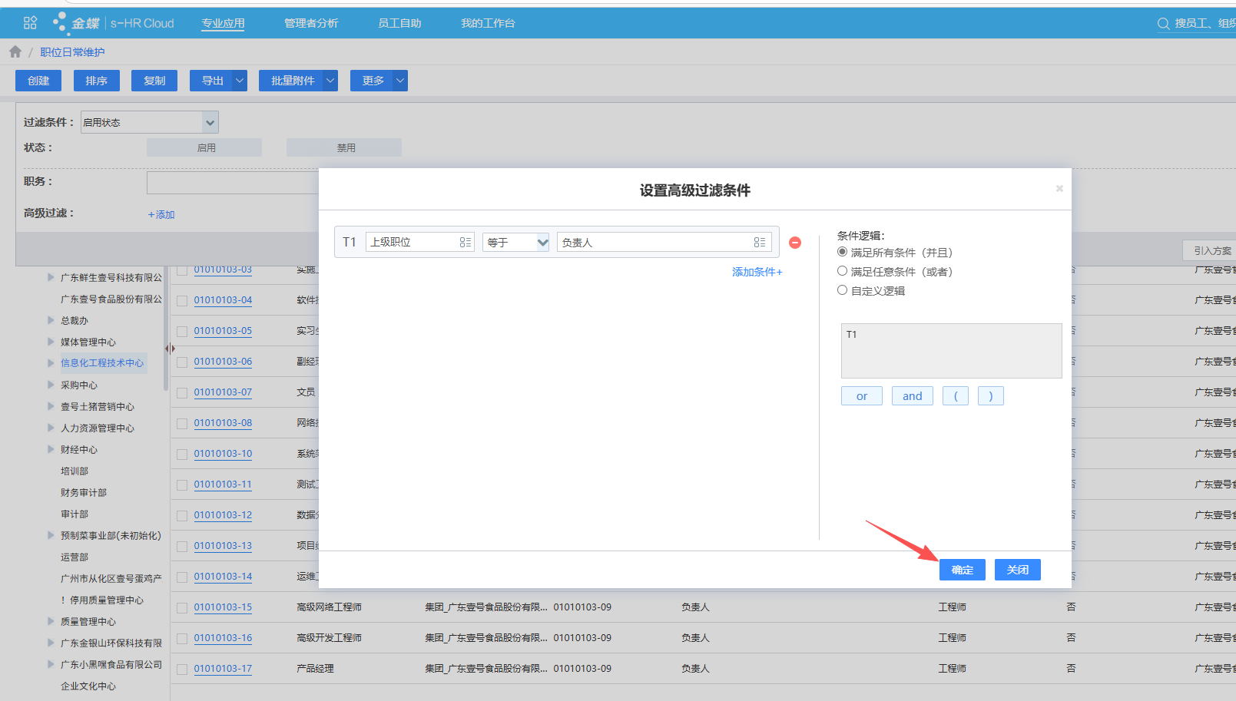1236x701 pixels.
Task: Open field picker icon in 上级职位 box
Action: 465,242
